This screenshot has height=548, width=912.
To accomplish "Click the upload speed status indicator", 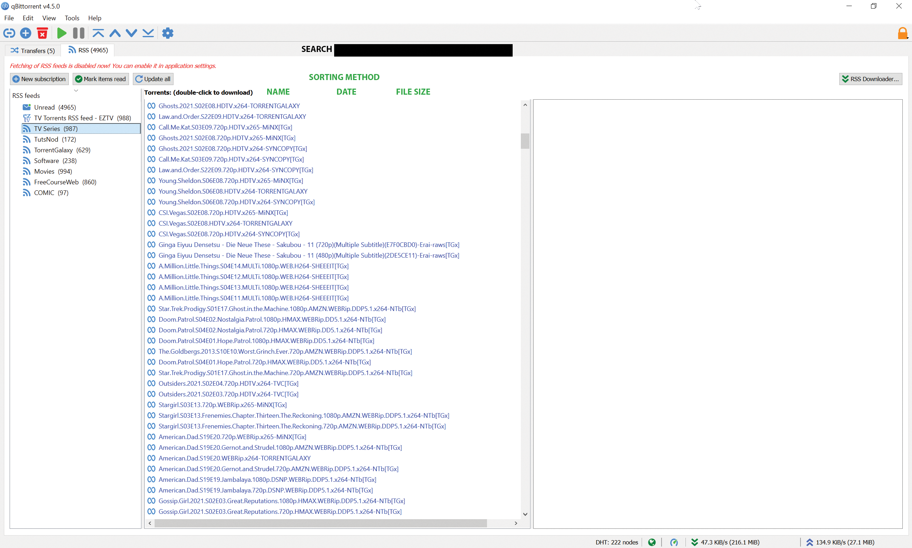I will [840, 542].
